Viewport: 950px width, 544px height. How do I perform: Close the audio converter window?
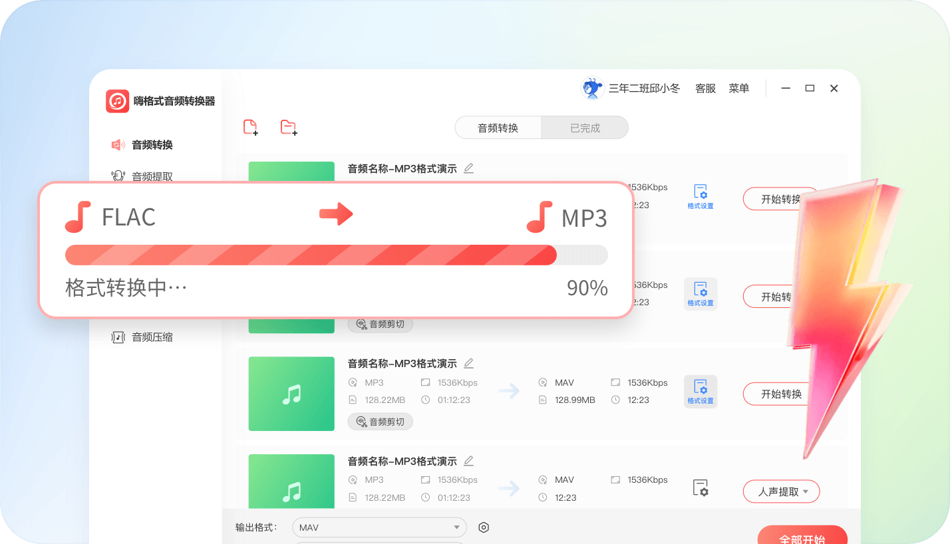(x=834, y=88)
